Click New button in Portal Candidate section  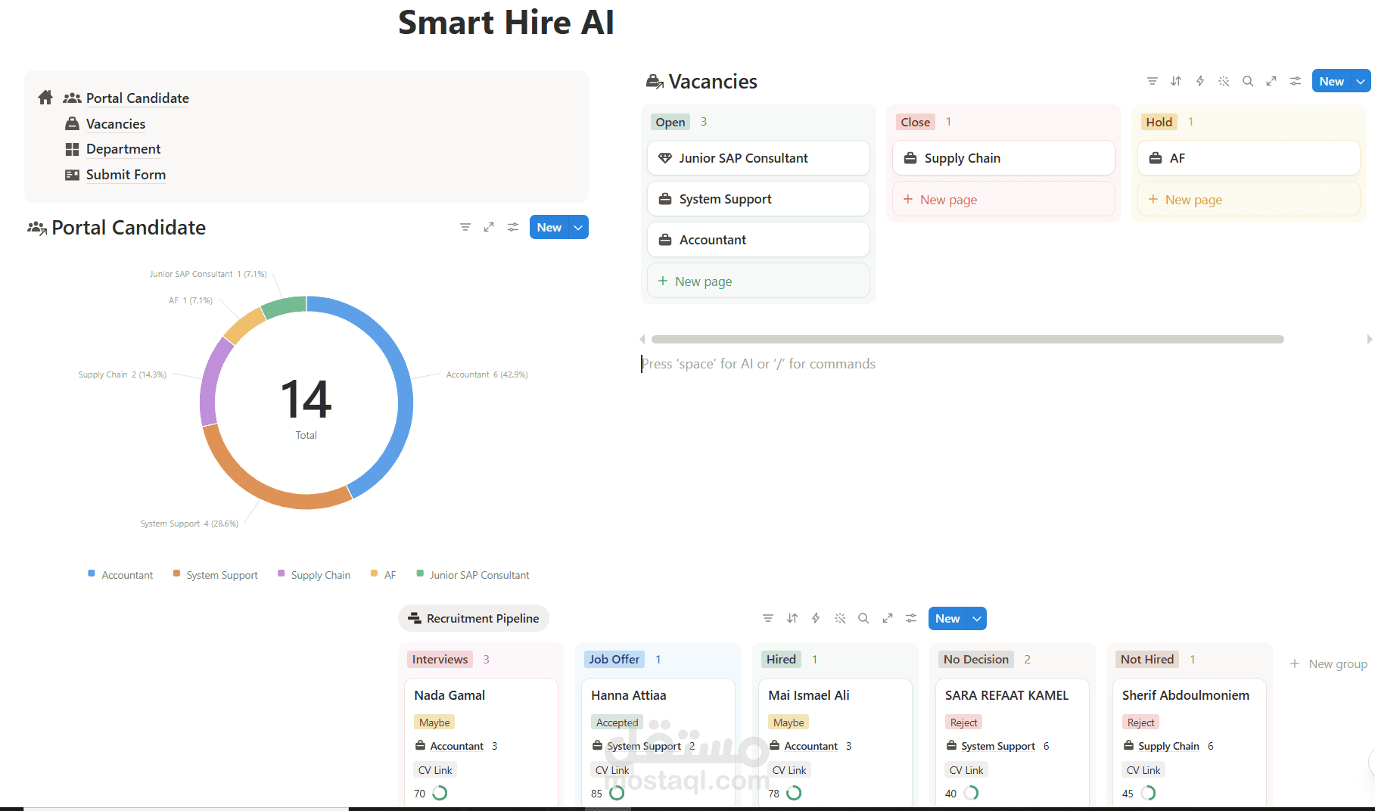[x=549, y=228]
